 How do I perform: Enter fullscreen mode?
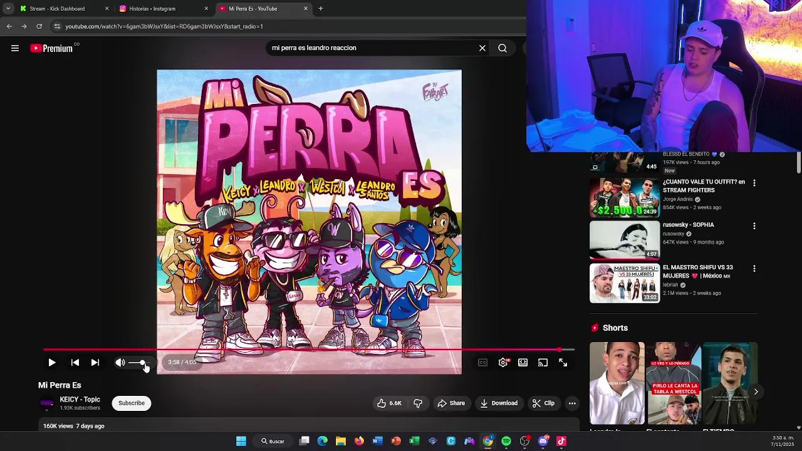click(x=563, y=363)
